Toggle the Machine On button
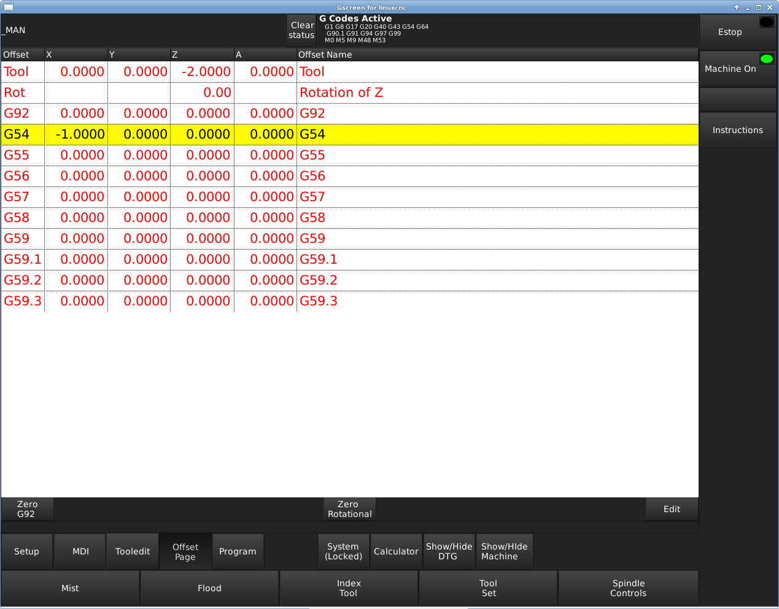 click(x=738, y=69)
